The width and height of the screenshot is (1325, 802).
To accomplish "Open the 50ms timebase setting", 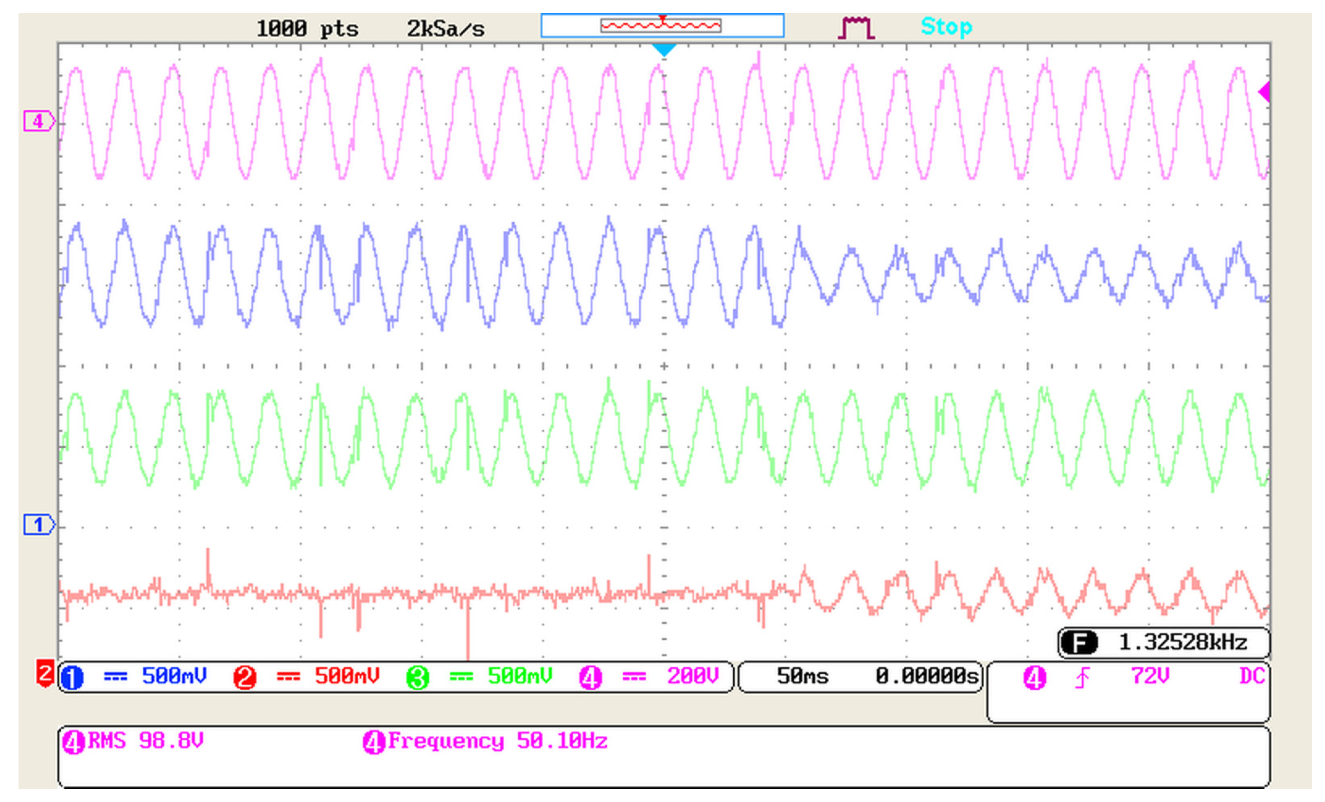I will click(803, 677).
